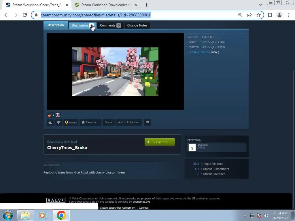Click Brukoslav's avatar thumbnail
This screenshot has height=221, width=295.
pyautogui.click(x=192, y=147)
